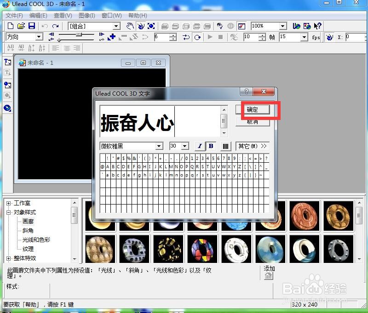Click the Add keyframe plus icon
The height and width of the screenshot is (313, 368).
(111, 37)
